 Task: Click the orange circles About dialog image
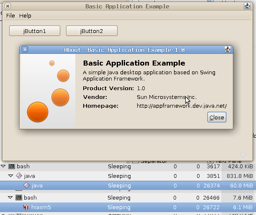48,91
